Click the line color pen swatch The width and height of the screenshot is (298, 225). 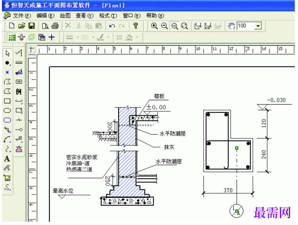(100, 37)
